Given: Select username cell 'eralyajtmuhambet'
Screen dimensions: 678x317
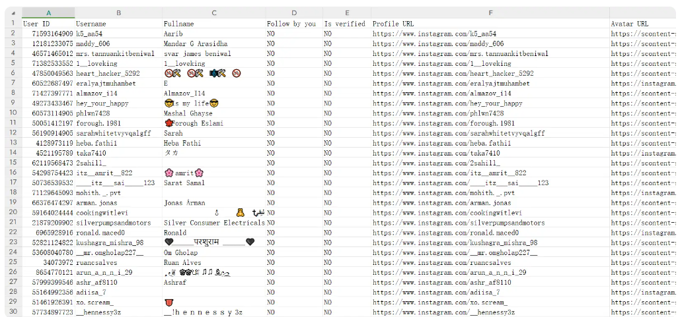Looking at the screenshot, I should 118,83.
